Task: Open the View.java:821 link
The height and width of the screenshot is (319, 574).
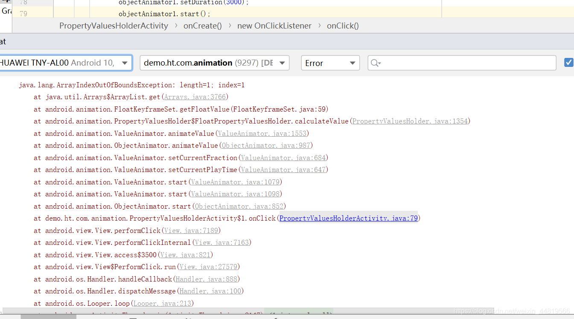Action: tap(185, 255)
